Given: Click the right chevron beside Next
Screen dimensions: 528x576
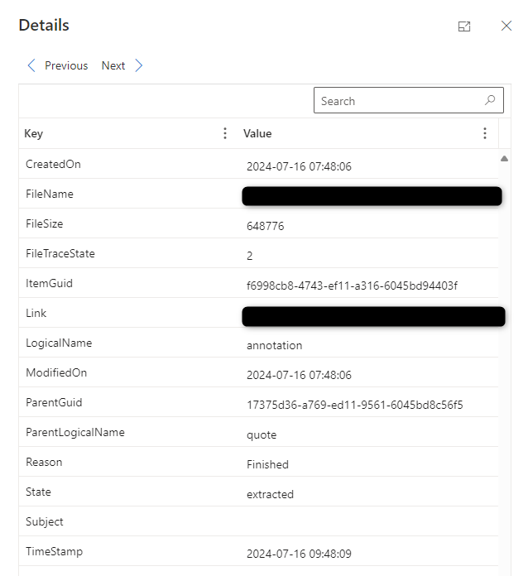Looking at the screenshot, I should [x=138, y=65].
